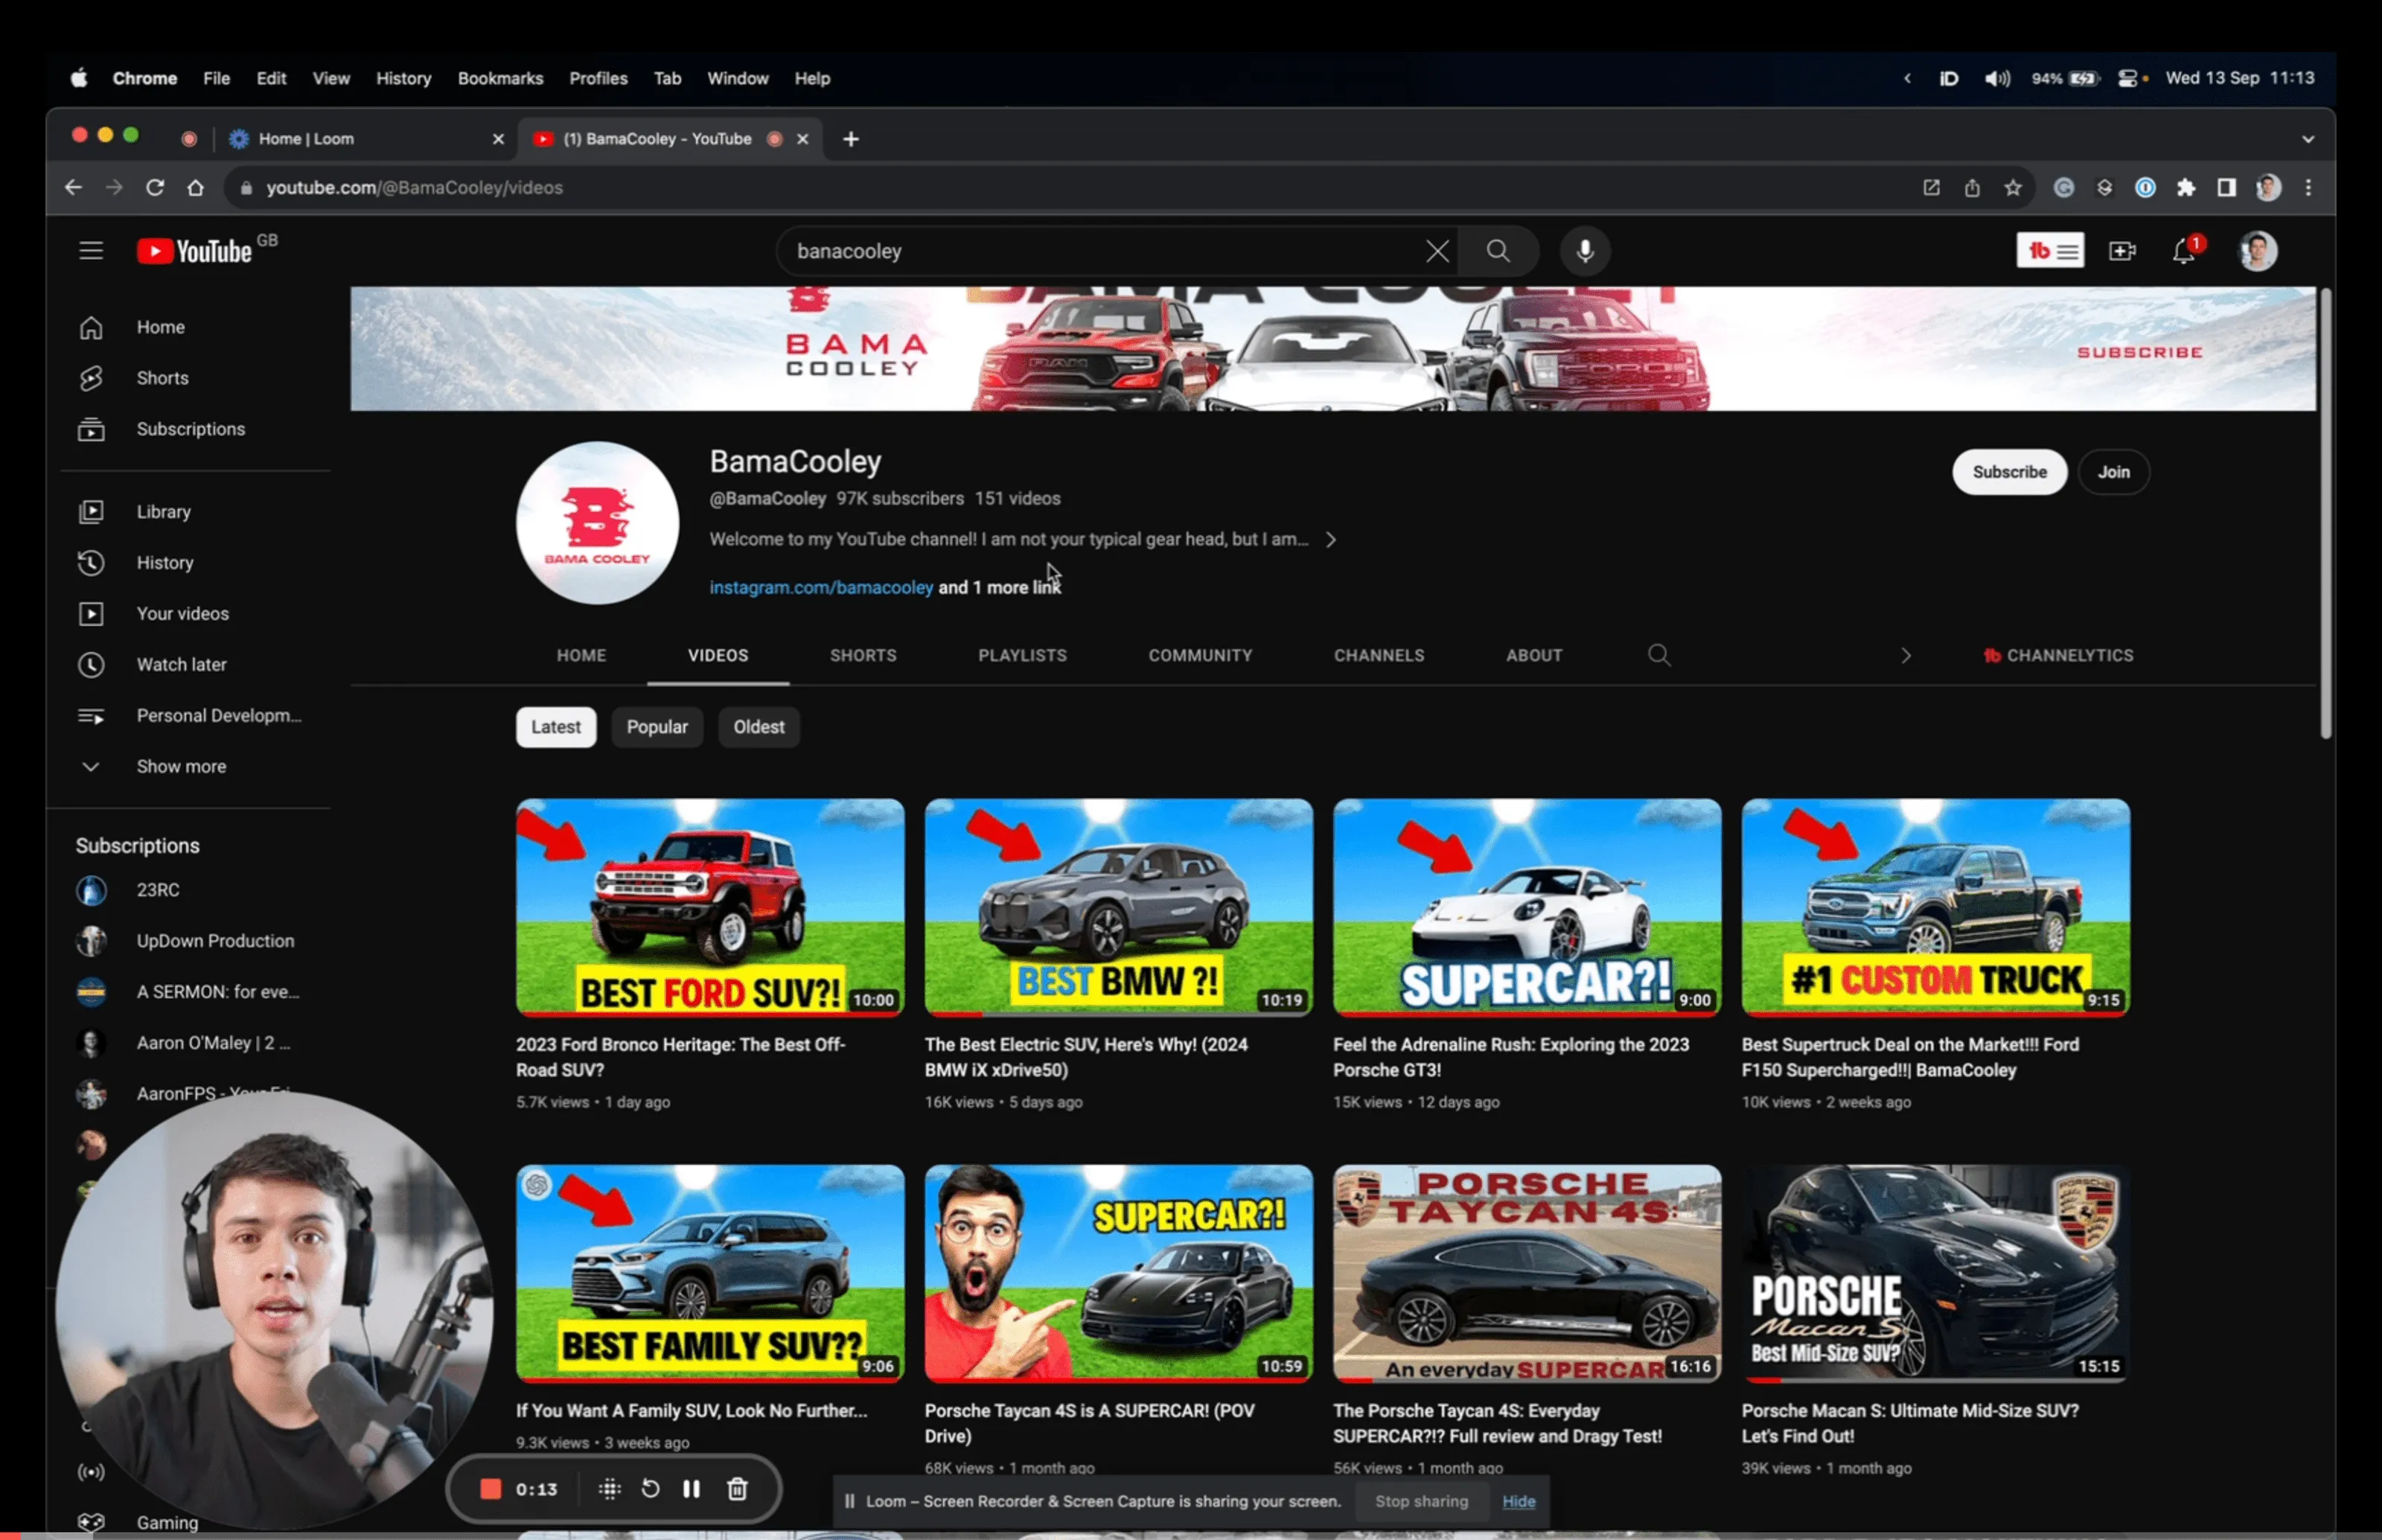Open the BEST FORD SUV video thumbnail
2382x1540 pixels.
tap(710, 907)
